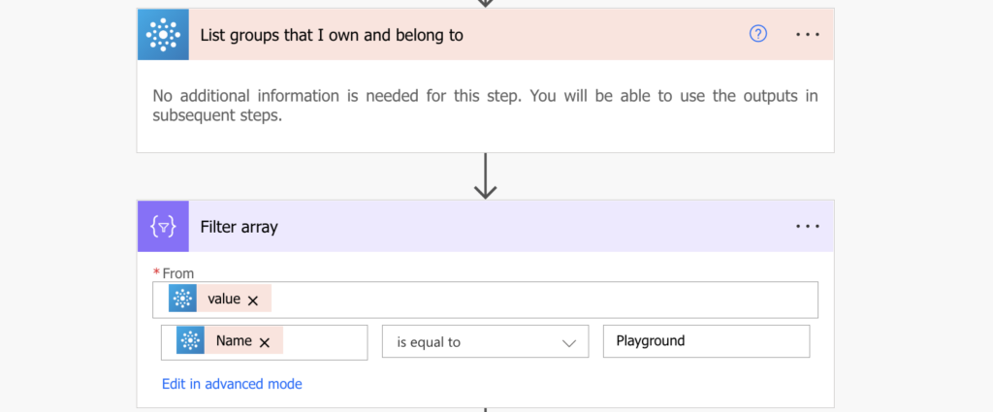The image size is (993, 412).
Task: Open the List groups step ellipsis menu
Action: click(x=808, y=34)
